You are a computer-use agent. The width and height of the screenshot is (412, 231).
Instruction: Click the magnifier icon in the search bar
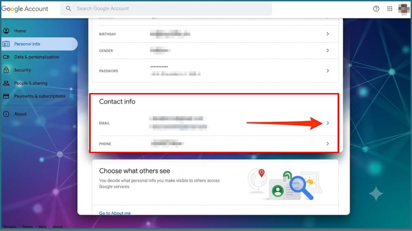(68, 9)
